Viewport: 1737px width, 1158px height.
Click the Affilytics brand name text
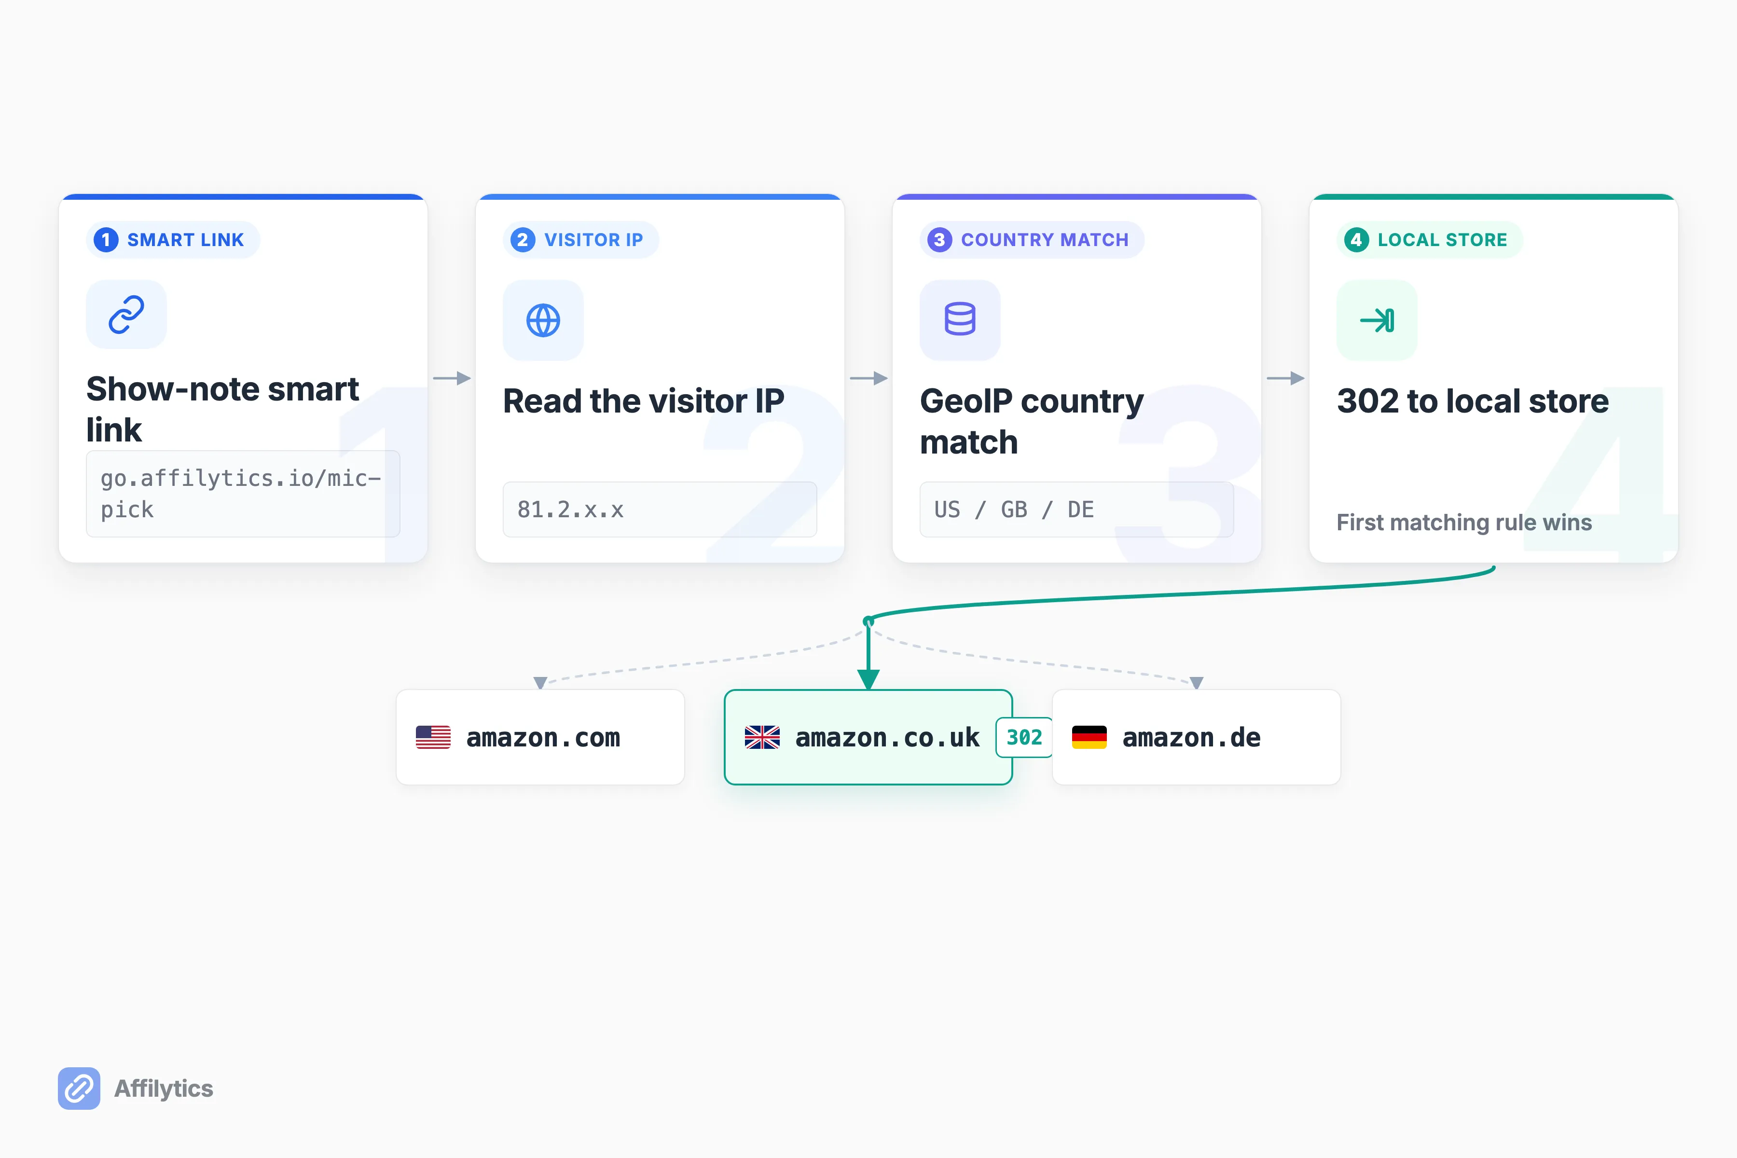[x=163, y=1089]
